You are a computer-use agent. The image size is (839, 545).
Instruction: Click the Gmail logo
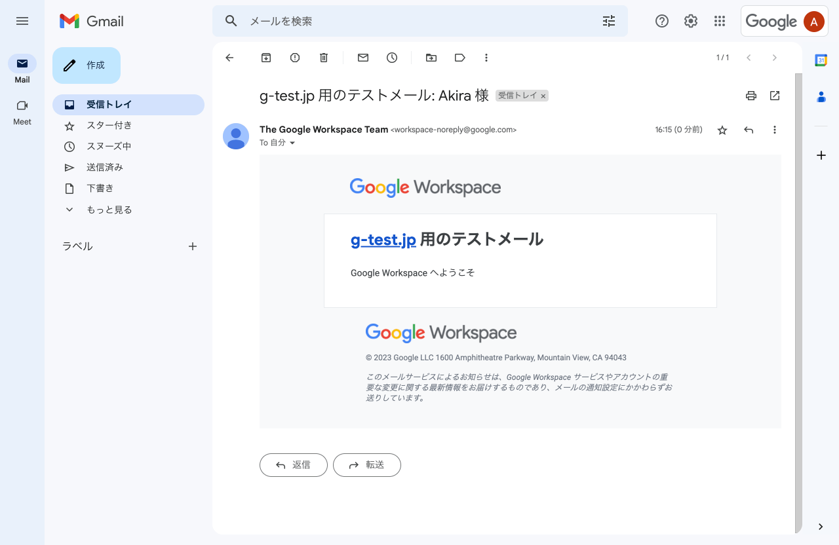tap(92, 21)
